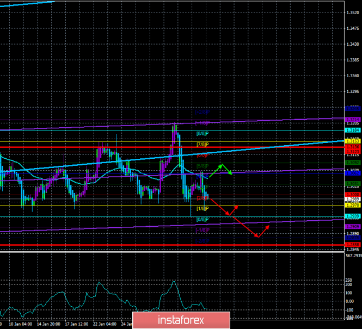Click the [-1/8]P Murray level label

pos(203,230)
